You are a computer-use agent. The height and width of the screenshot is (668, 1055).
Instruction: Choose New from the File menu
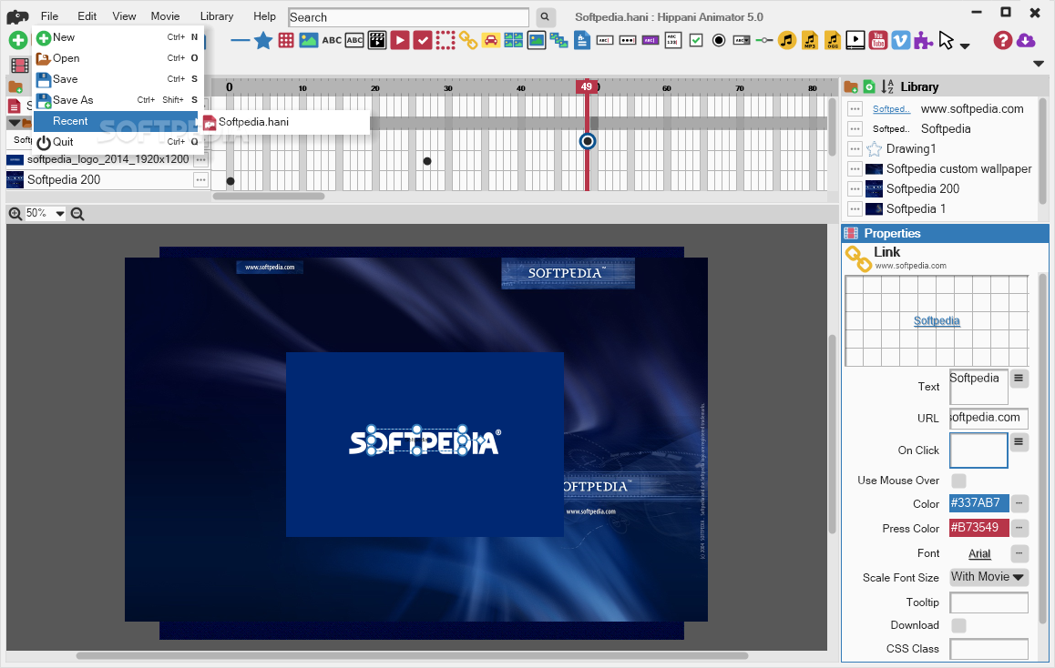pos(118,37)
